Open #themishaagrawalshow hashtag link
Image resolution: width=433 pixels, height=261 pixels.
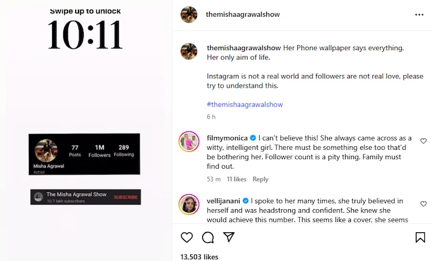pos(245,104)
